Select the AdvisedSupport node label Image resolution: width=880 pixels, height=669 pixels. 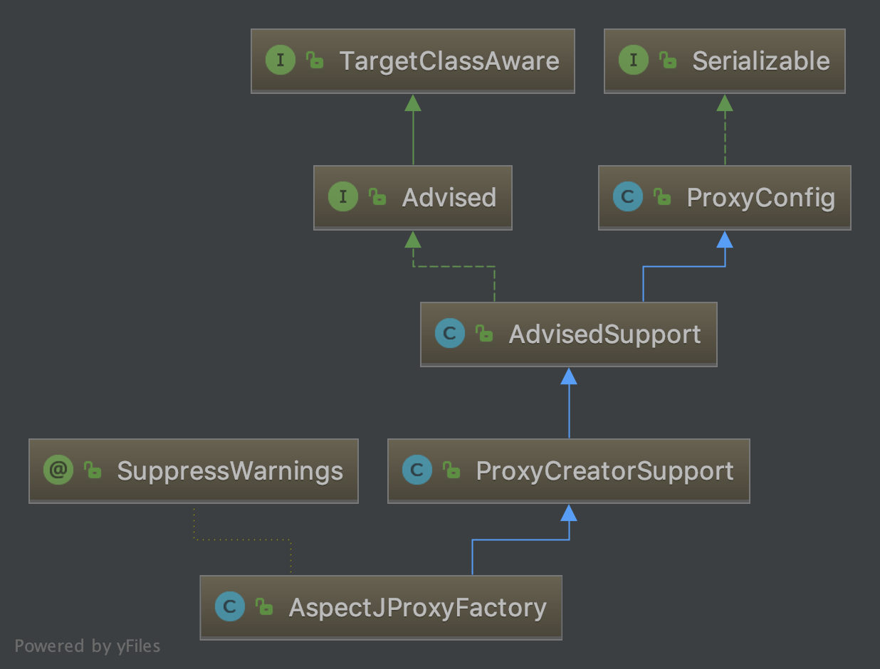604,334
